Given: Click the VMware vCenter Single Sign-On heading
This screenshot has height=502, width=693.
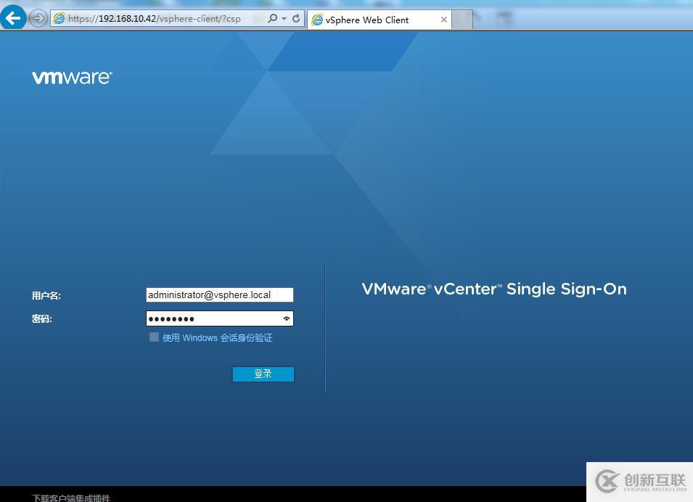Looking at the screenshot, I should (494, 289).
